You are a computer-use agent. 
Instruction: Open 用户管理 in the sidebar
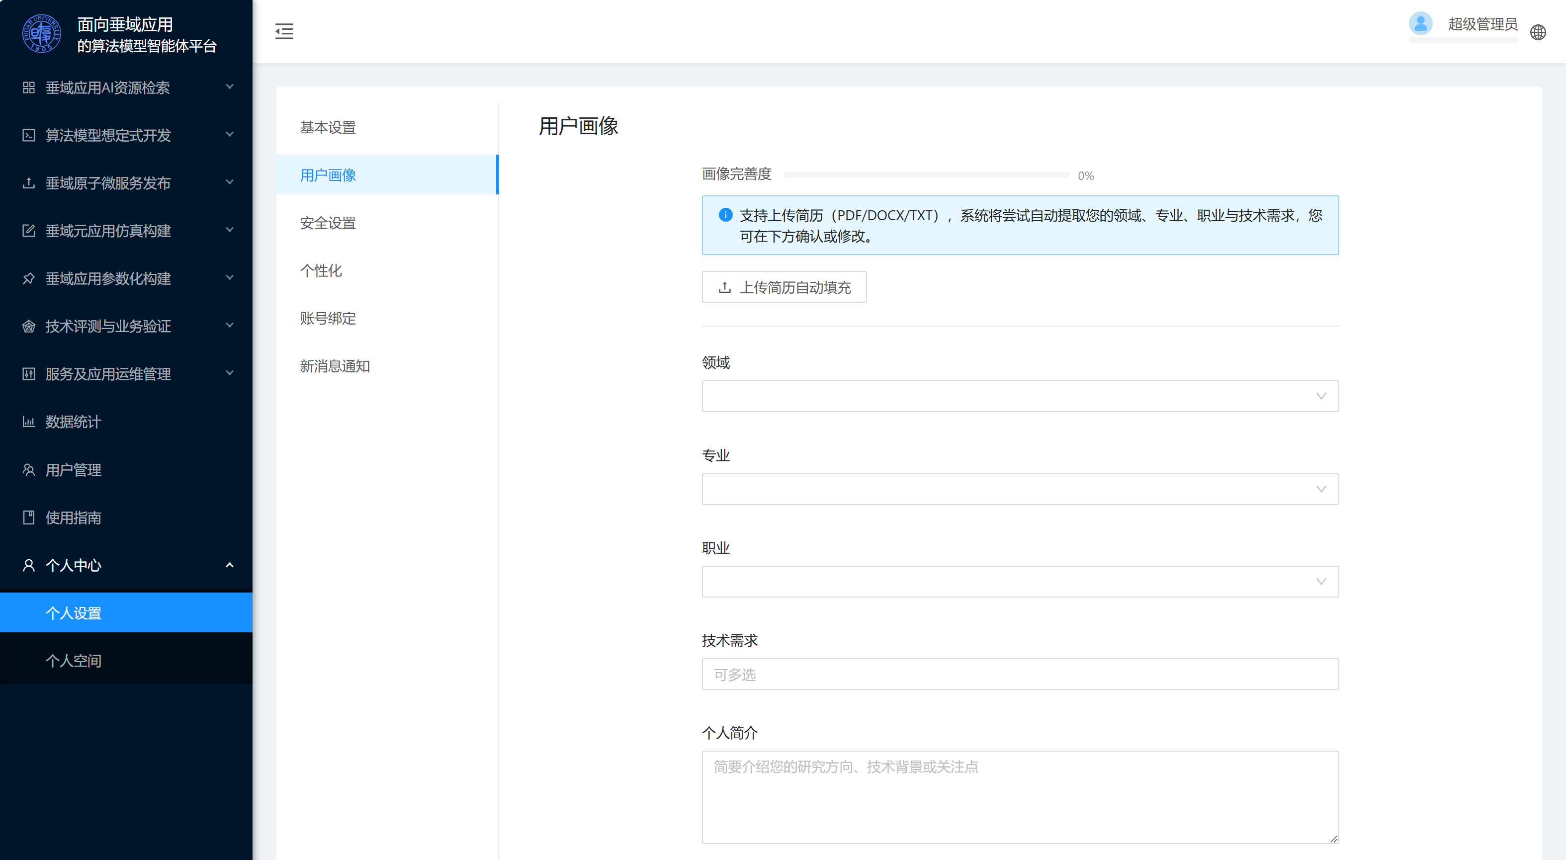click(x=126, y=470)
